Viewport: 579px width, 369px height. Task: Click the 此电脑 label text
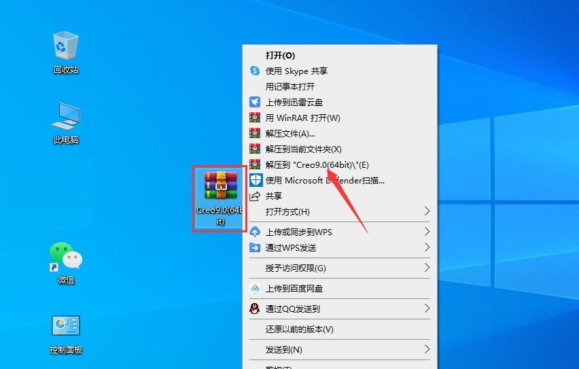click(66, 140)
